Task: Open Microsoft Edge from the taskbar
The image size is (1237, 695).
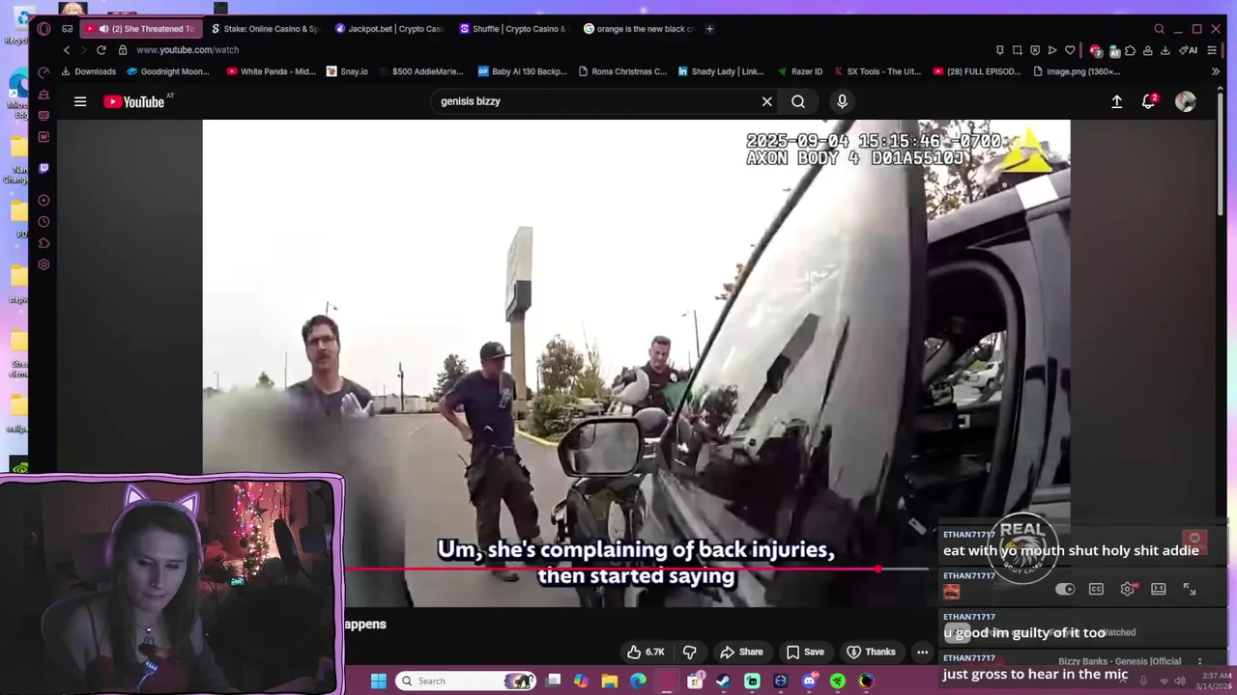Action: click(638, 681)
